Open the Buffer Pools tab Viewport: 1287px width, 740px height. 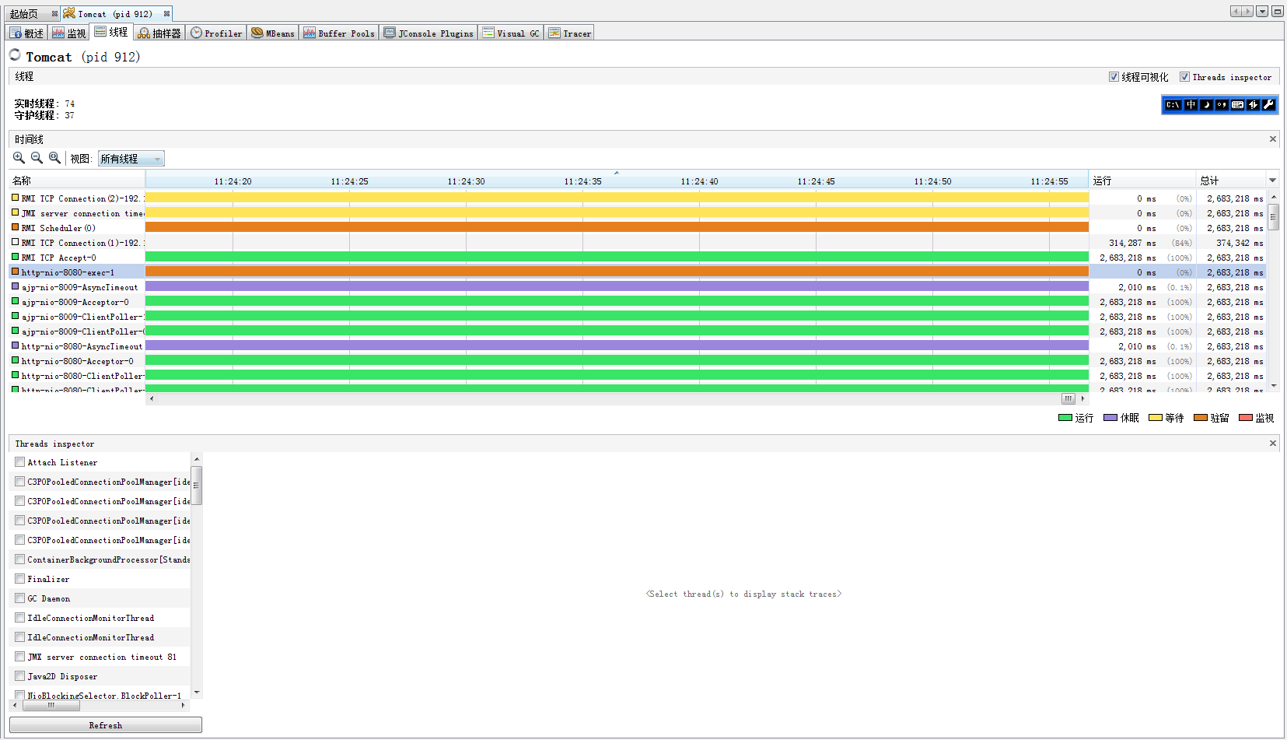(x=339, y=33)
